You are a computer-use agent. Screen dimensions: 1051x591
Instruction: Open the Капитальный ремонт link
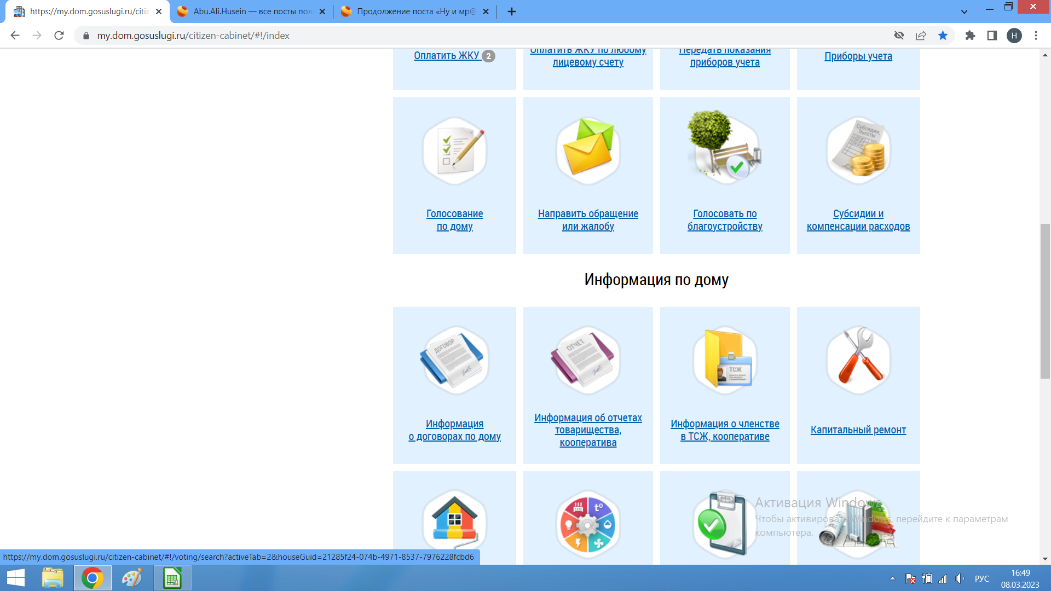pos(858,430)
